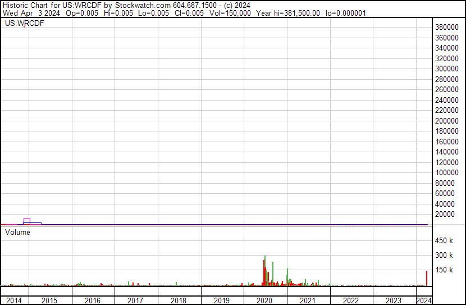
Task: Select the 2023 year label
Action: tap(394, 301)
